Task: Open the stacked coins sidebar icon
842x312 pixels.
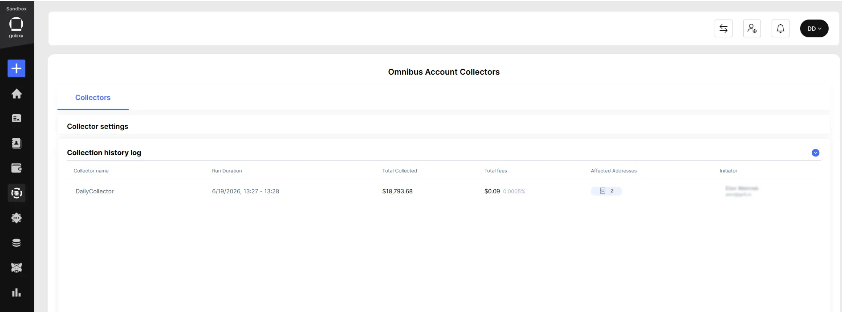Action: [x=16, y=243]
